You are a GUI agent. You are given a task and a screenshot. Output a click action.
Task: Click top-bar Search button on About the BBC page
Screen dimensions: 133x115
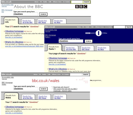click(86, 2)
